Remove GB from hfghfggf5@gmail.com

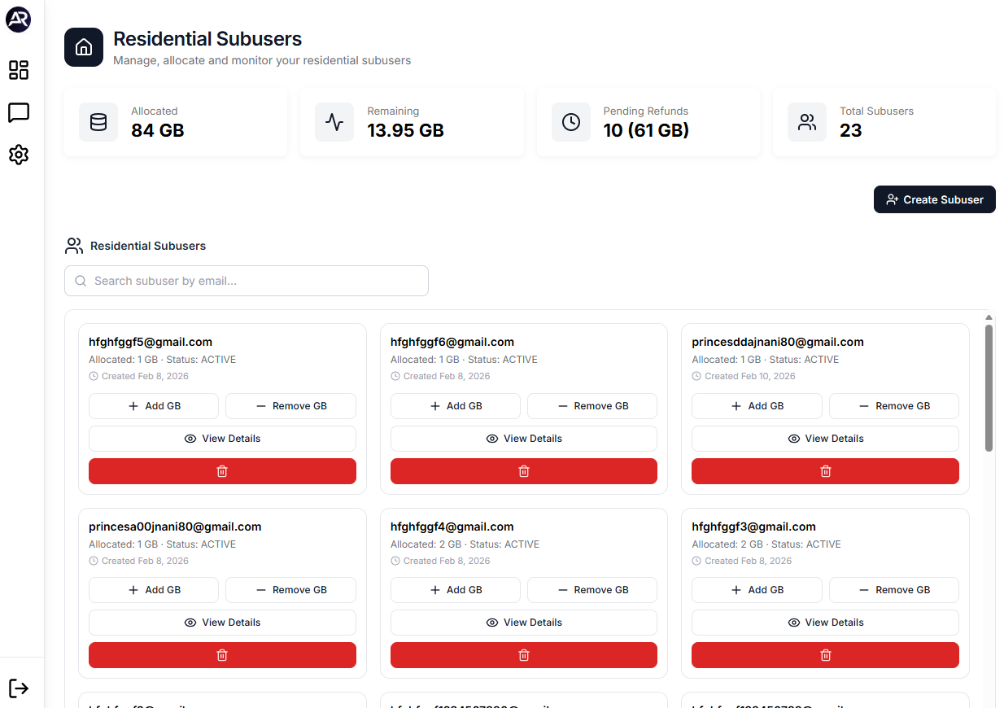[290, 406]
